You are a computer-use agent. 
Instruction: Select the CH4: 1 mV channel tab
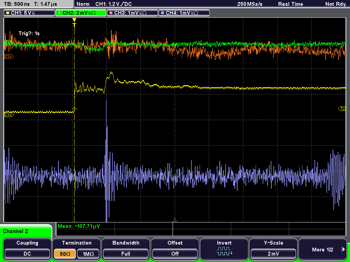pos(184,13)
